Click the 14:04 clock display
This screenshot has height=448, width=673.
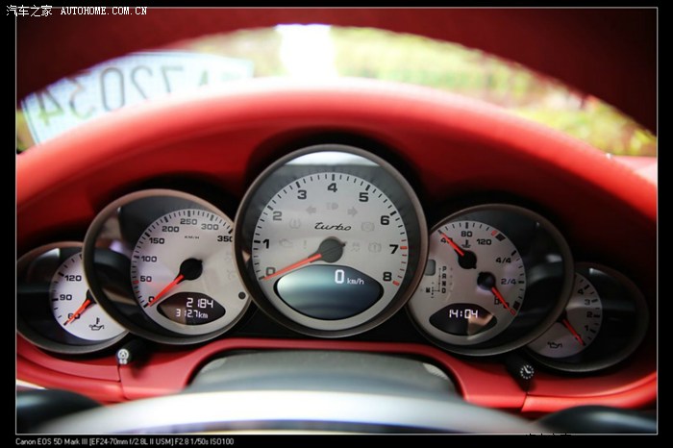point(463,313)
